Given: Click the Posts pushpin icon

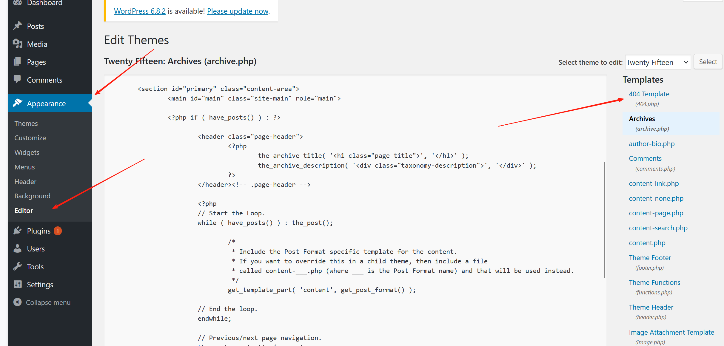Looking at the screenshot, I should (18, 26).
